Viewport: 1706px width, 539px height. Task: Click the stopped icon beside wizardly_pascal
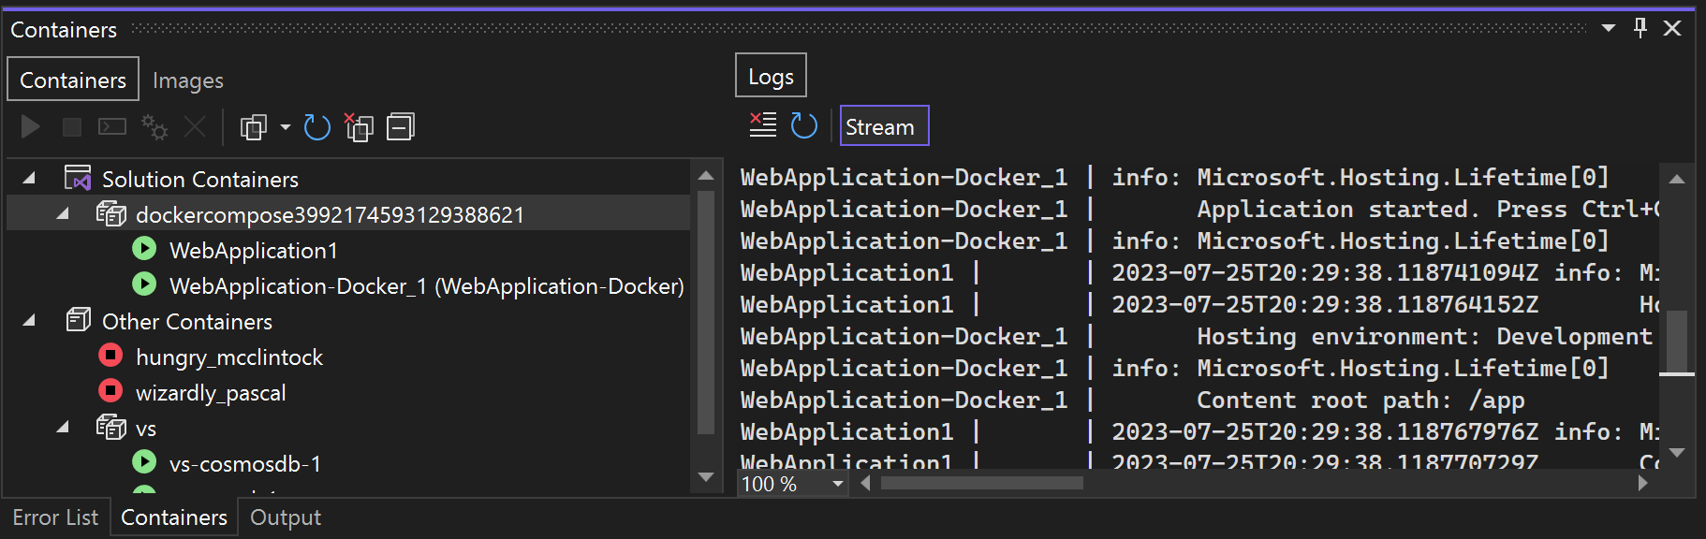110,390
